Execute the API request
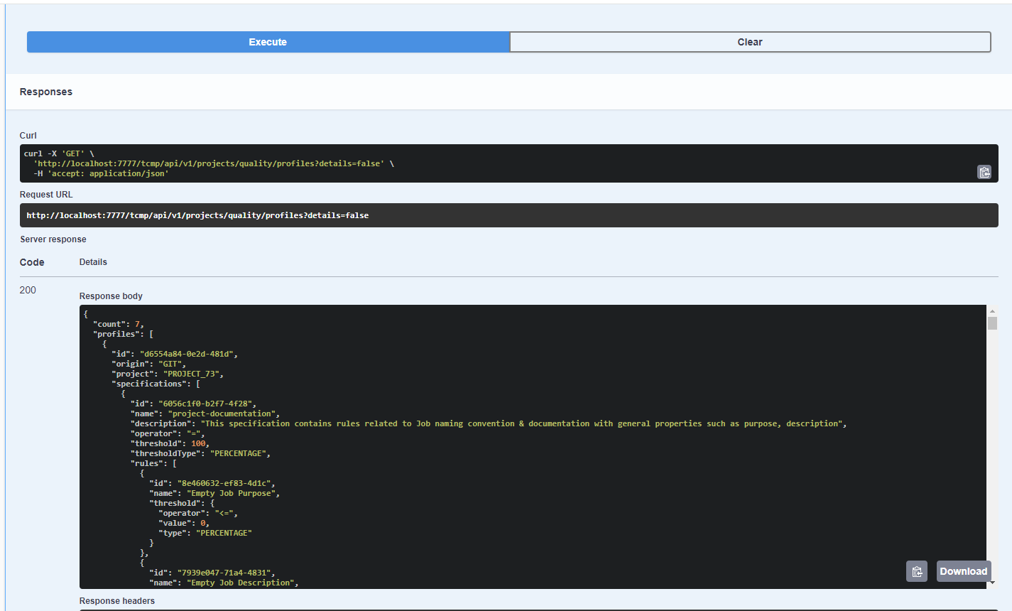The image size is (1012, 611). (268, 42)
